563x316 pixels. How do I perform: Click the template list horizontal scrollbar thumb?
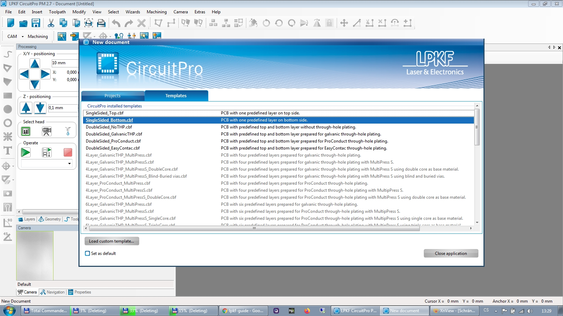[254, 228]
